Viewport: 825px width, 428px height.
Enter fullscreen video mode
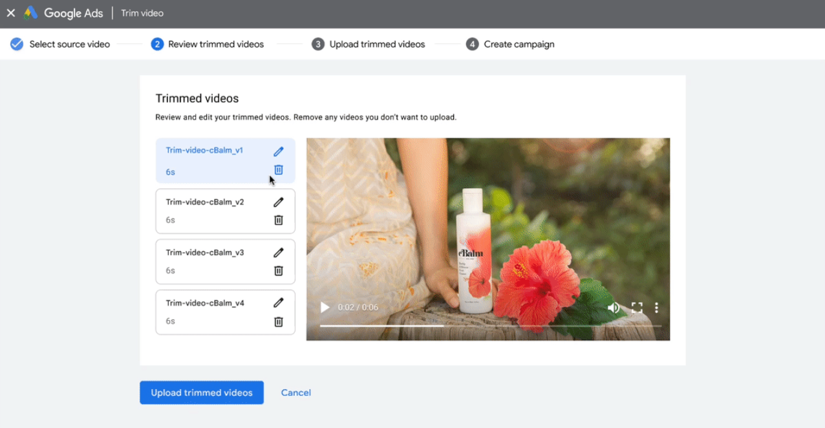pos(637,308)
